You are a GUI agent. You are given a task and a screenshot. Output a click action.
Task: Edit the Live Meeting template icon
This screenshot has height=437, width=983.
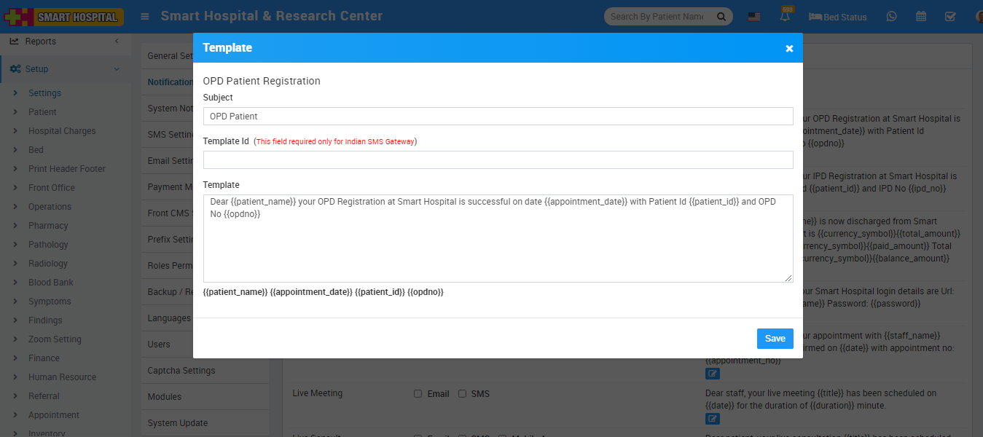click(713, 419)
